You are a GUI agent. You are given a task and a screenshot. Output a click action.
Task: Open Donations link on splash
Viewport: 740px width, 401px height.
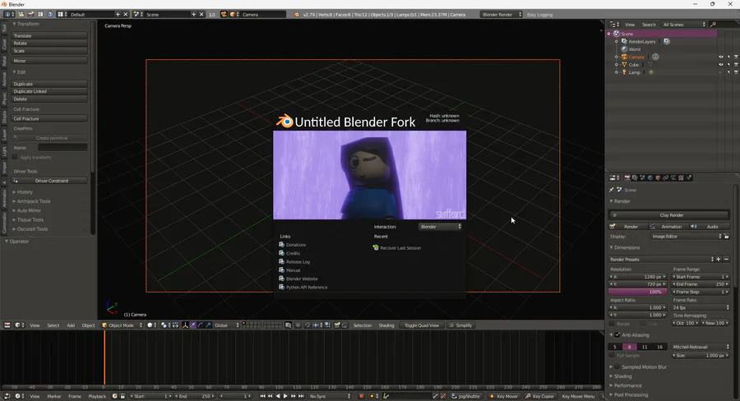click(296, 245)
